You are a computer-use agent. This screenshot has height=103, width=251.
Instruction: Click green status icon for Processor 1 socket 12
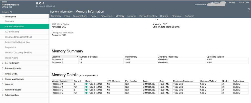point(86,87)
